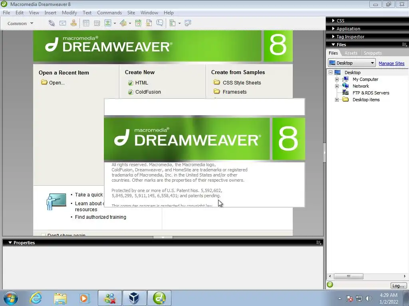Click the Email Link insert icon
Viewport: 409px width, 306px height.
(x=63, y=23)
